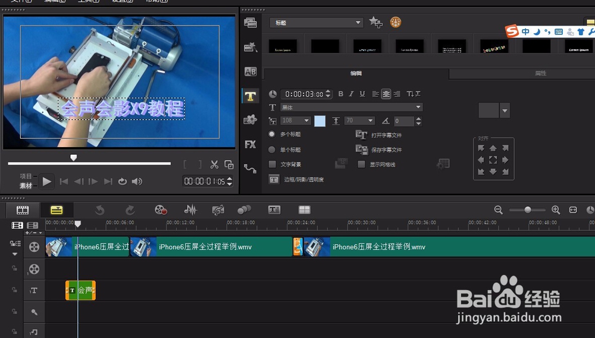Undo last action in timeline toolbar

click(x=99, y=210)
